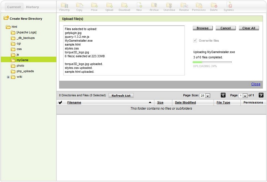Click the Archive toolbar icon
267x182 pixels.
tap(154, 7)
